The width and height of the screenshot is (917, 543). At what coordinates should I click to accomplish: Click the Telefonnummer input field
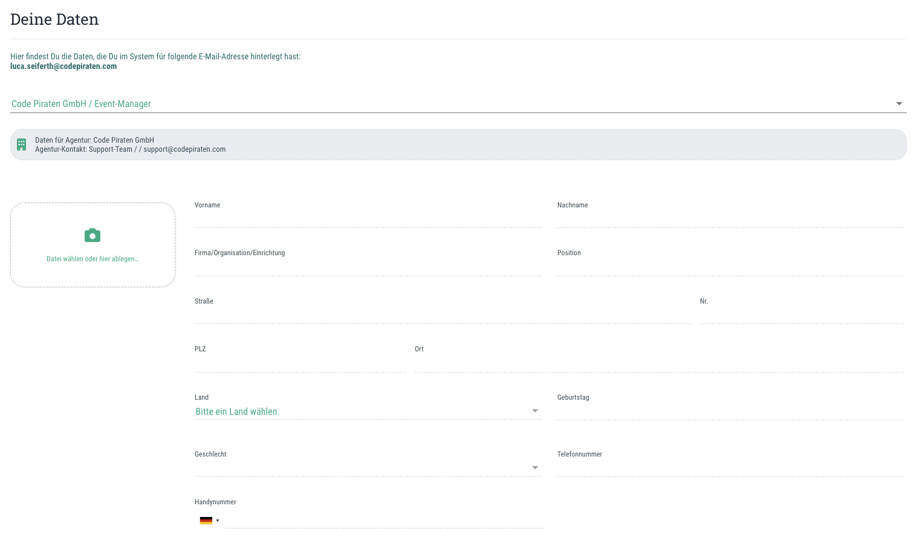tap(730, 469)
